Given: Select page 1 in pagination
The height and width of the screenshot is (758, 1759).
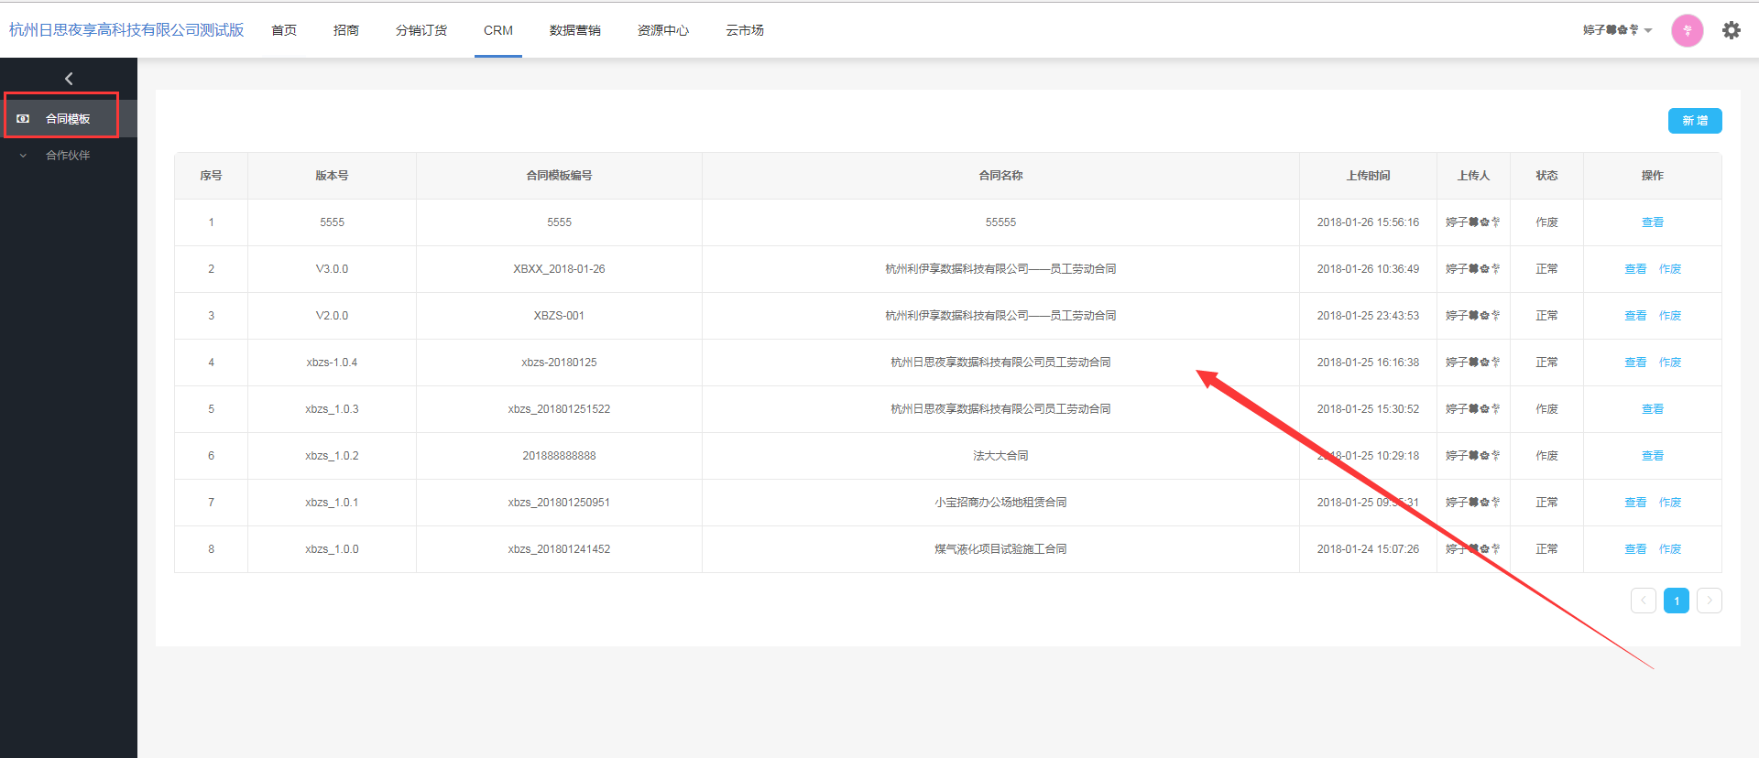Looking at the screenshot, I should 1676,601.
